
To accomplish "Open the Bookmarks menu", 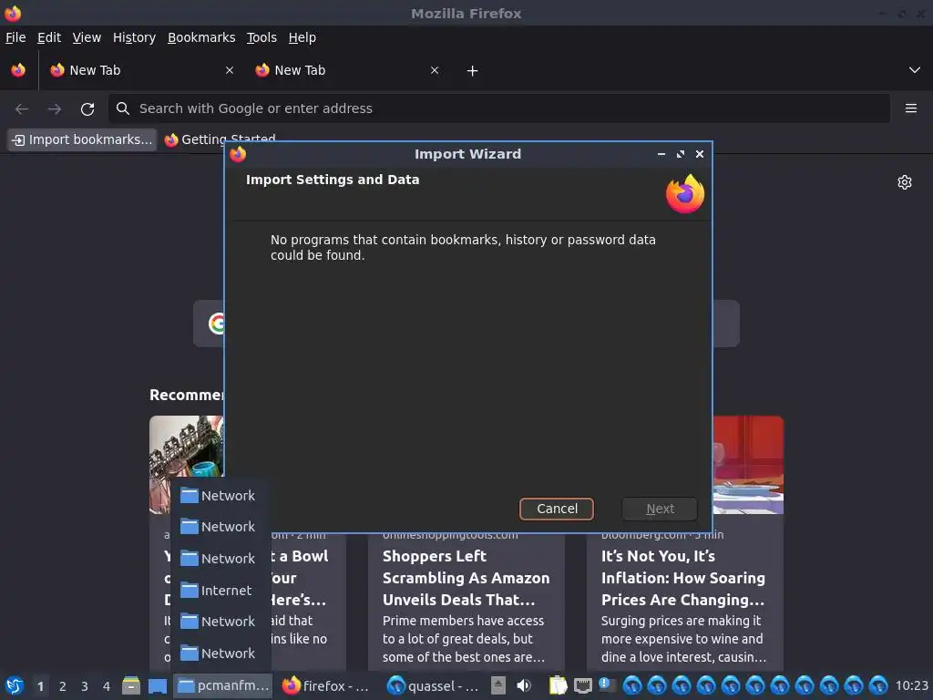I will [201, 37].
